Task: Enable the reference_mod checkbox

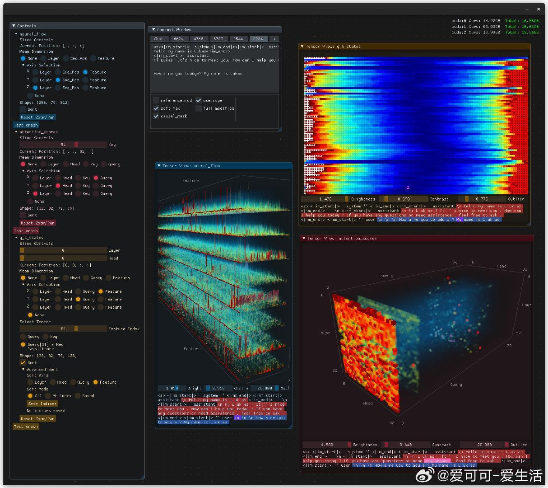Action: click(x=156, y=100)
